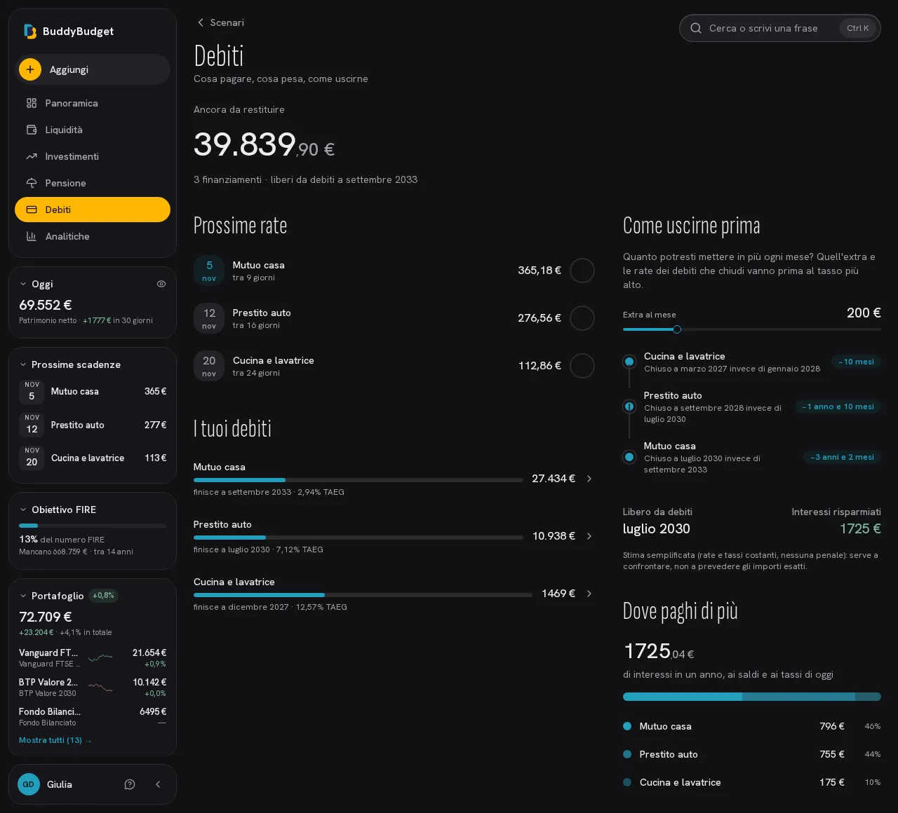Toggle the eye to hide Oggi balance
The height and width of the screenshot is (813, 898).
161,284
